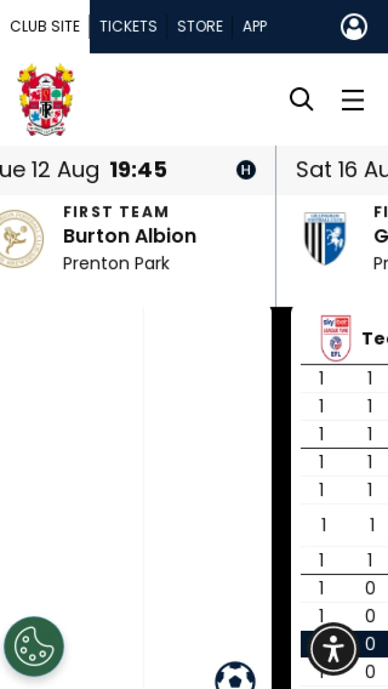Select the CLUB SITE tab
Image resolution: width=388 pixels, height=689 pixels.
(45, 27)
